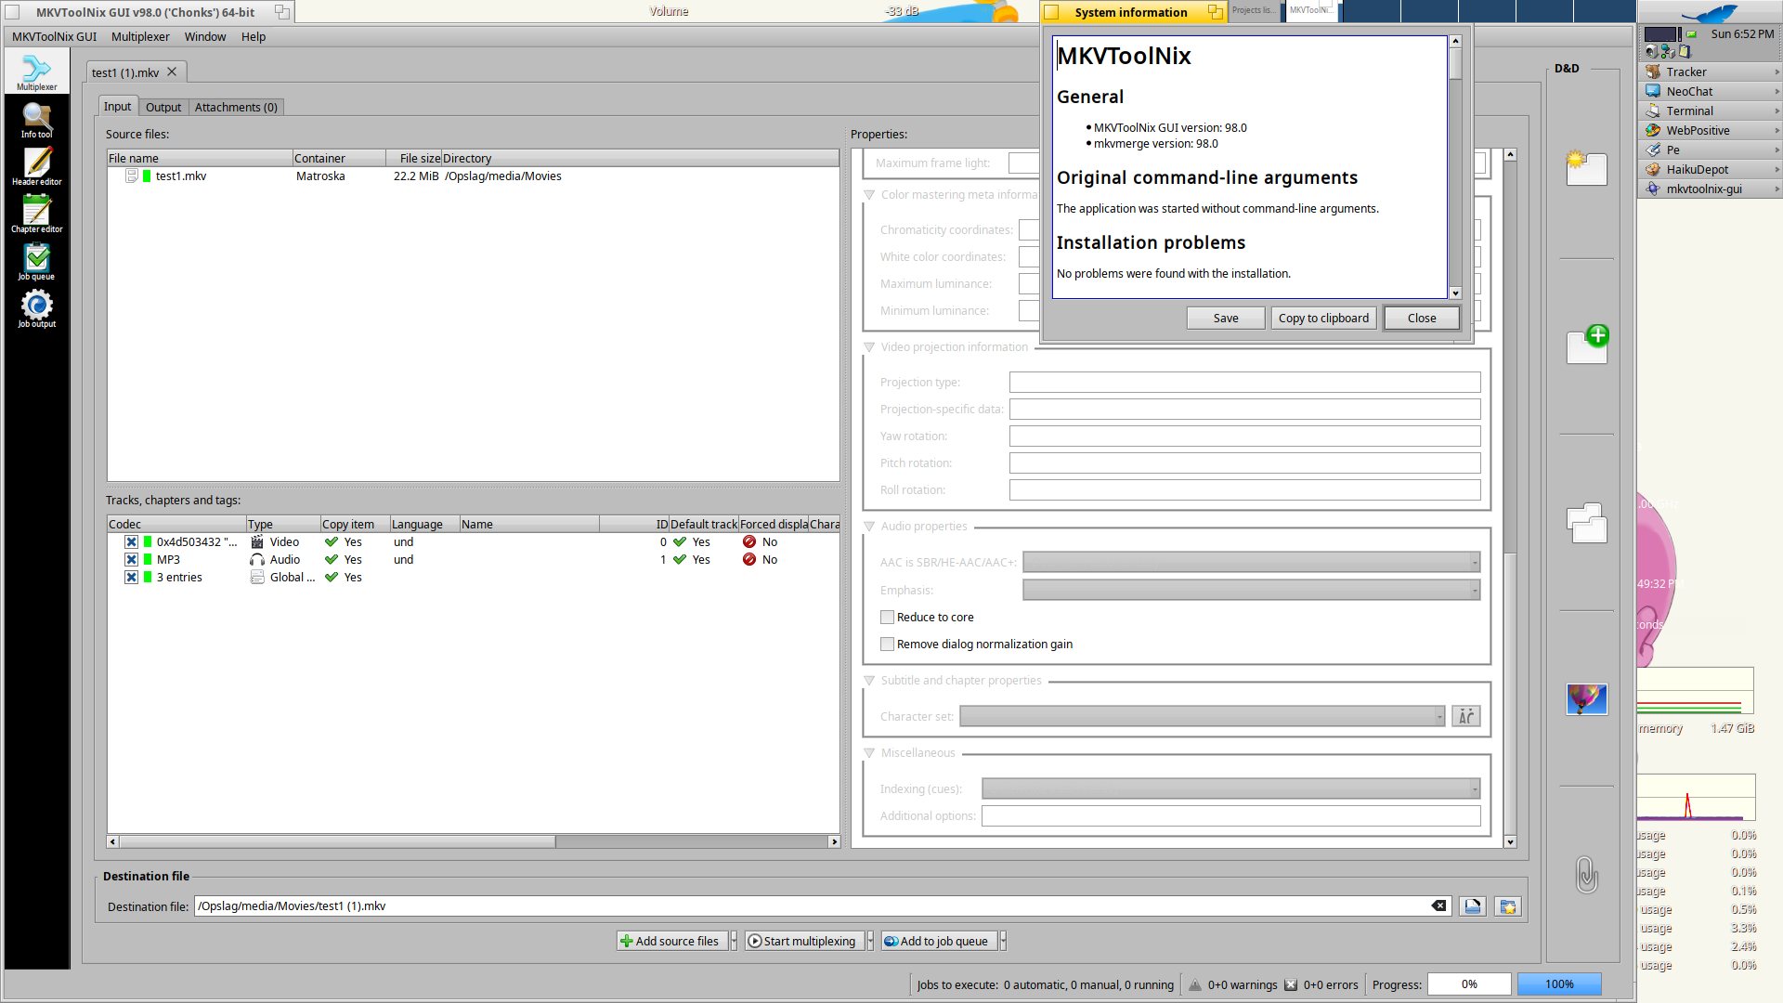Open NeoChat from the Deskbar
This screenshot has height=1003, width=1783.
pyautogui.click(x=1709, y=91)
